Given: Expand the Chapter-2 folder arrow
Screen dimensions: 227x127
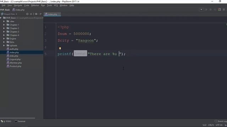Looking at the screenshot, I should [4, 28].
